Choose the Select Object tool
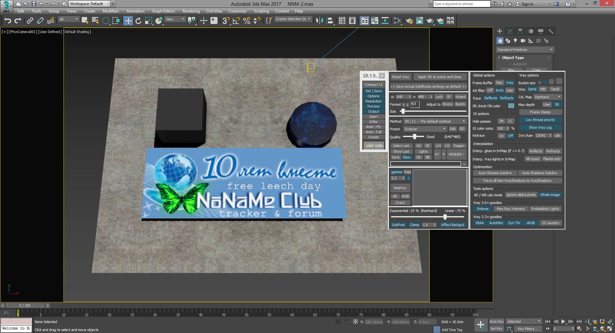615x333 pixels. (85, 21)
